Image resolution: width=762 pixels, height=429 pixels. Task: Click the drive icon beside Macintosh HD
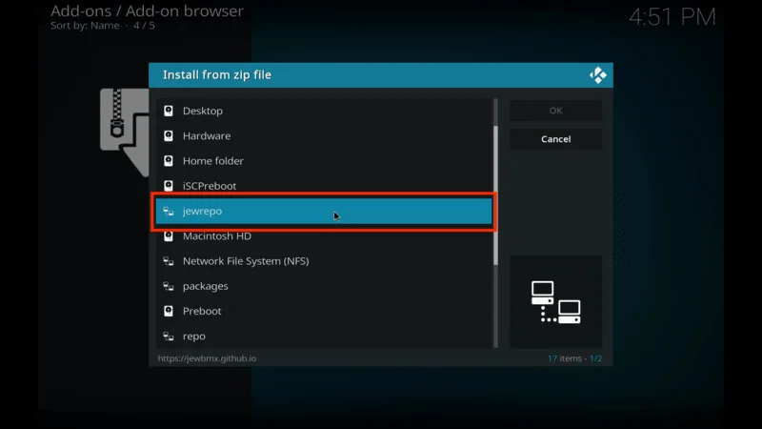(x=169, y=235)
